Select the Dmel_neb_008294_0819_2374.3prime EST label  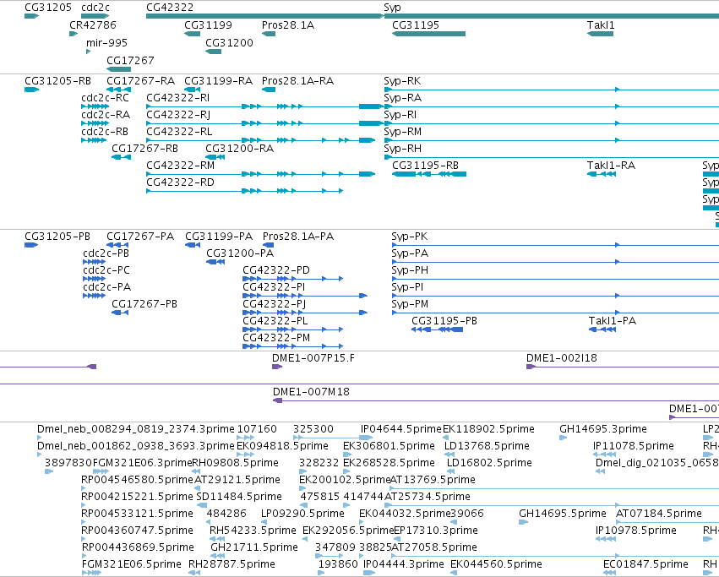(x=136, y=429)
